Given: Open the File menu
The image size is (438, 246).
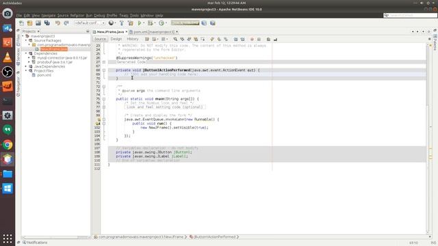Looking at the screenshot, I should (x=19, y=16).
